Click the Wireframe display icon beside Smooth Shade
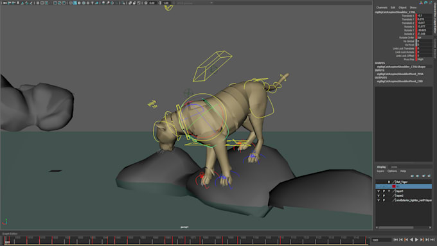Image resolution: width=437 pixels, height=246 pixels. click(71, 3)
